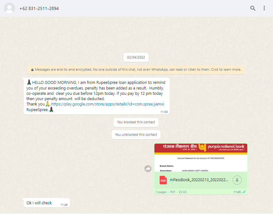273x214 pixels.
Task: Click the blue double-tick read receipt
Action: click(244, 192)
